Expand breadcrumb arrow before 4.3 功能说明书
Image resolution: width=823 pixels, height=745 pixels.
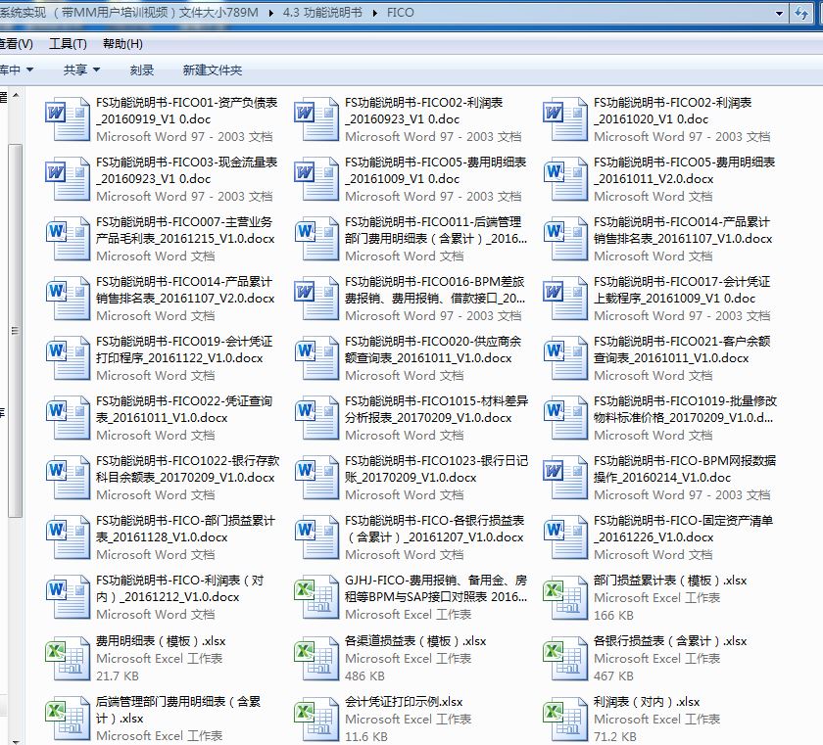(270, 13)
